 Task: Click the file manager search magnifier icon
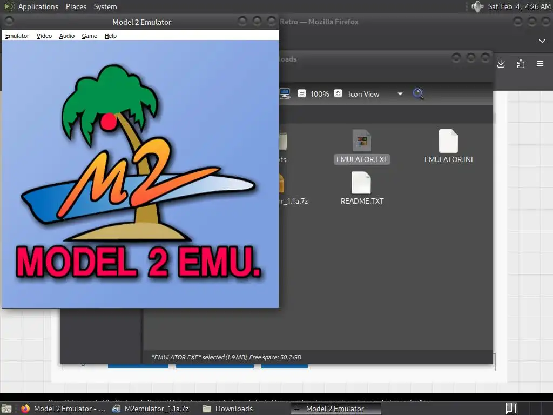(x=418, y=94)
